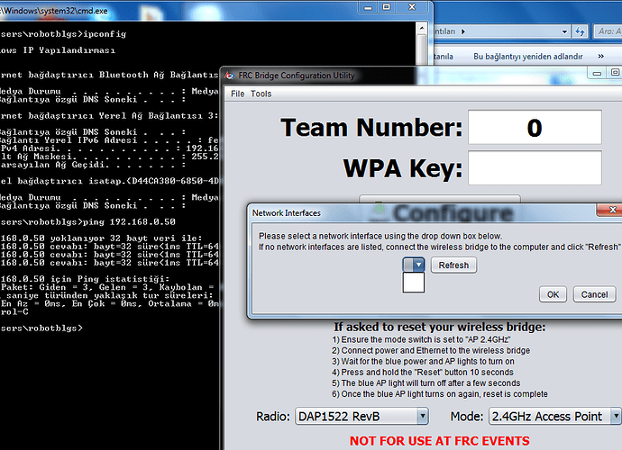Click 'Bu bağlantıyı yeniden adlandır' toolbar command
Screen dimensions: 622x450
tap(528, 56)
